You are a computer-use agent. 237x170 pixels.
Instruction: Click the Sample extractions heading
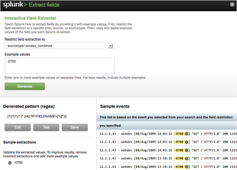tap(19, 142)
